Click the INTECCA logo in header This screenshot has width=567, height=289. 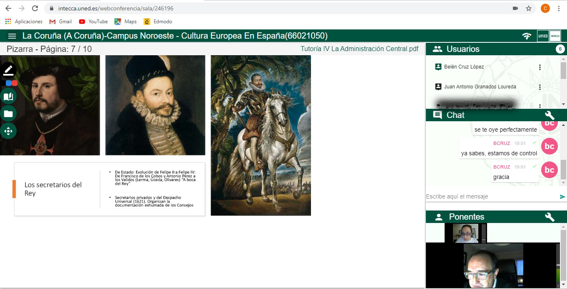tap(555, 36)
